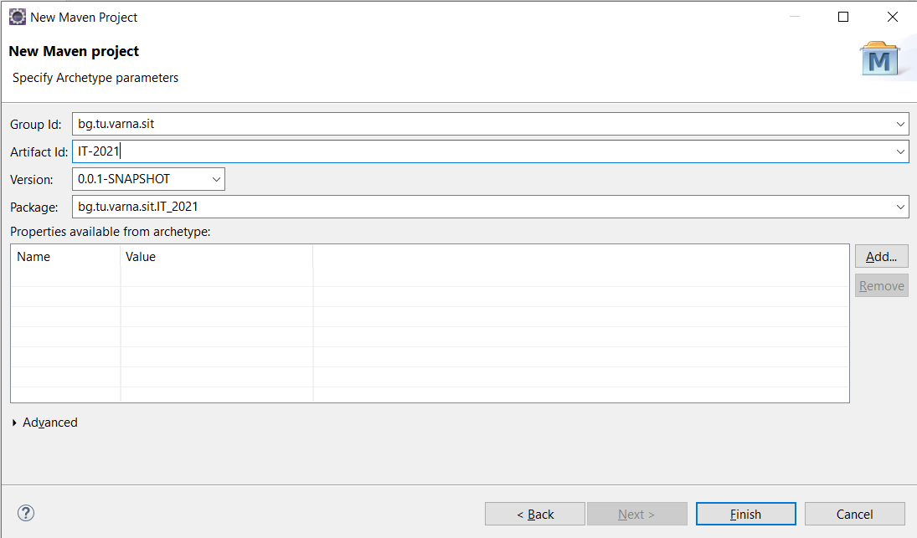
Task: Click the Finish button
Action: 745,514
